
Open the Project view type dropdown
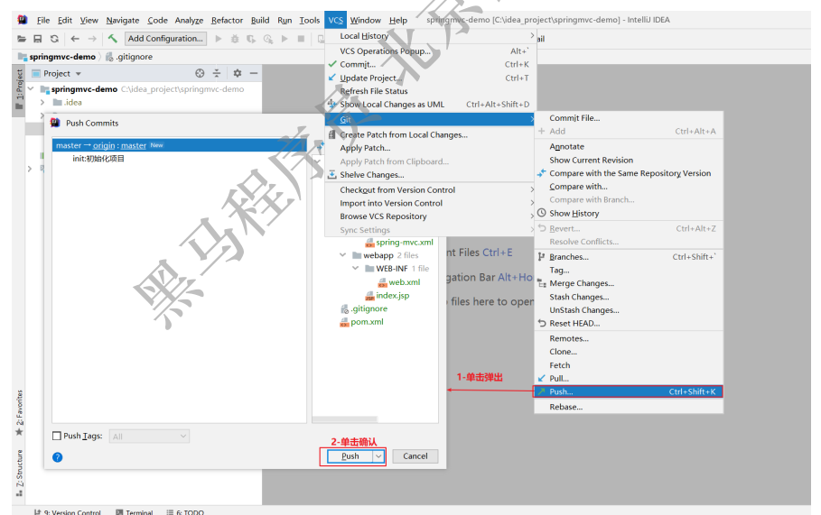(x=79, y=74)
